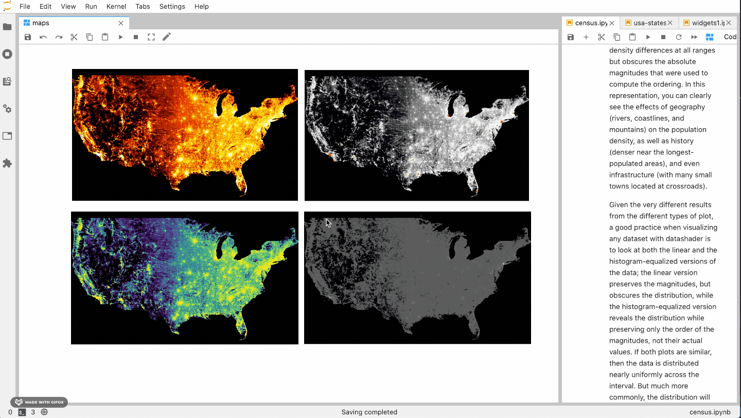Paste in the maps toolbar
The image size is (741, 418).
click(x=105, y=37)
